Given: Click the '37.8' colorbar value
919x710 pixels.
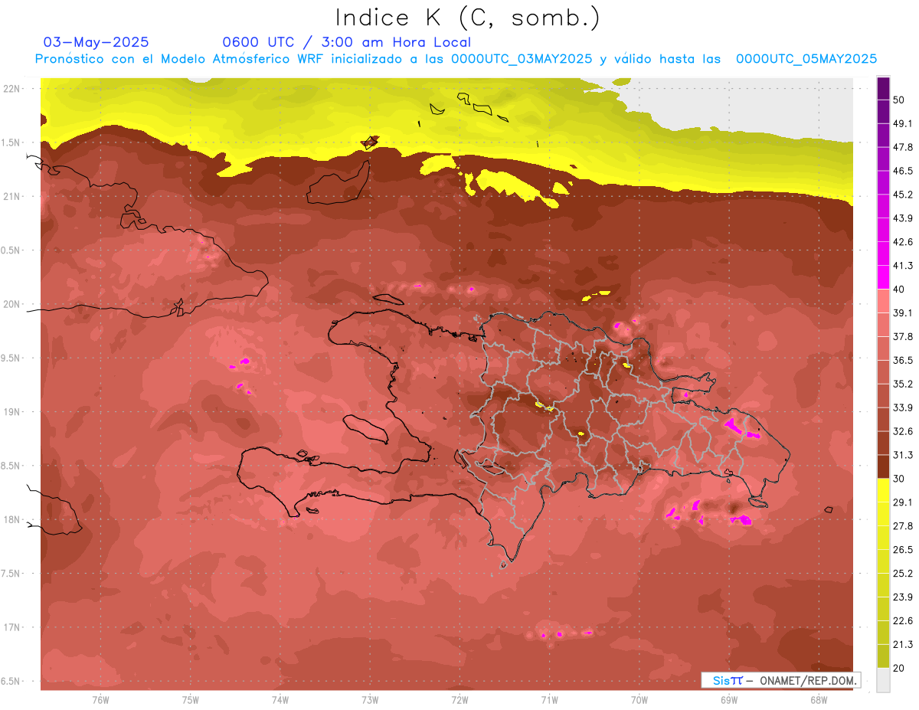Looking at the screenshot, I should pyautogui.click(x=903, y=336).
